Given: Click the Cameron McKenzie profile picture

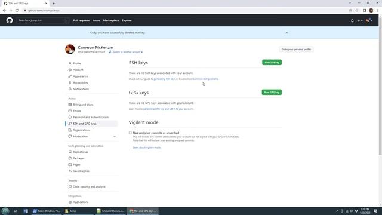Looking at the screenshot, I should 70,49.
